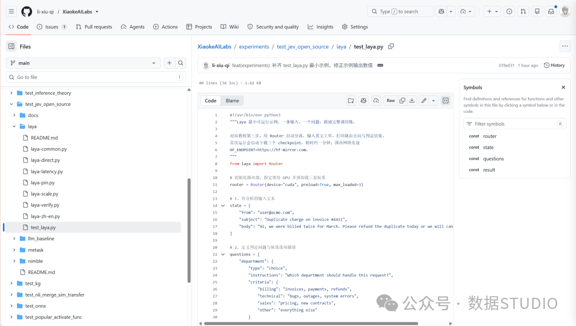
Task: Fold the questions block at line 21
Action: (x=223, y=255)
